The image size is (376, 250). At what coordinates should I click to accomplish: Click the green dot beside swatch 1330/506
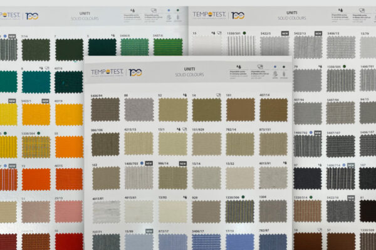243,197
